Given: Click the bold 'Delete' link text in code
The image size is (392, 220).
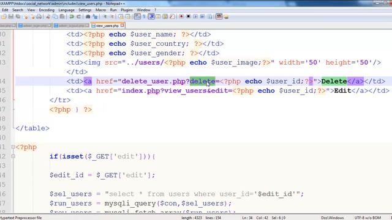Looking at the screenshot, I should tap(334, 81).
